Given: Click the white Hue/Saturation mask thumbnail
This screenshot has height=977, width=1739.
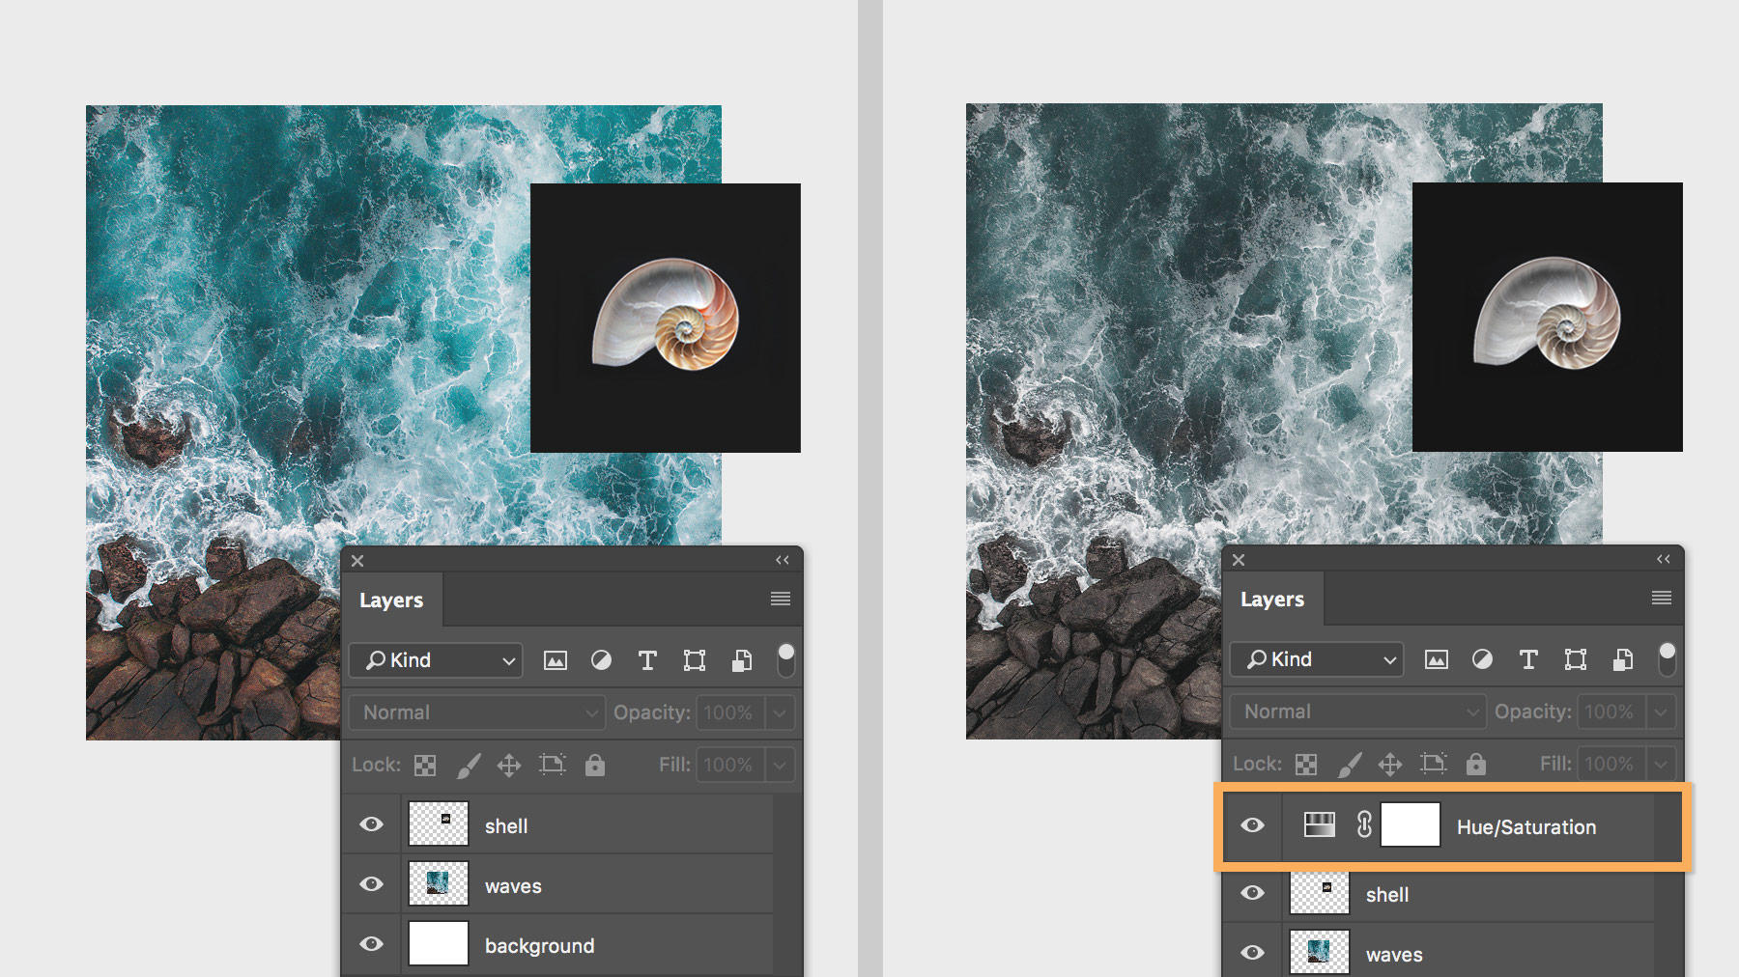Looking at the screenshot, I should click(x=1411, y=825).
